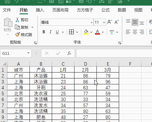
Task: Switch to 公式 tab
Action: click(x=105, y=10)
